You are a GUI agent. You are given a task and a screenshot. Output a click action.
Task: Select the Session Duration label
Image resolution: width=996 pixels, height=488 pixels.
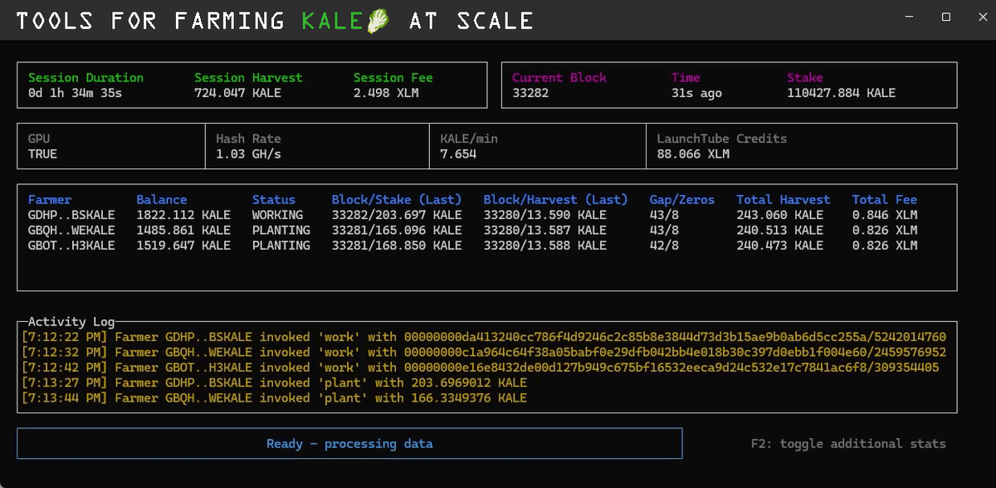click(x=85, y=77)
